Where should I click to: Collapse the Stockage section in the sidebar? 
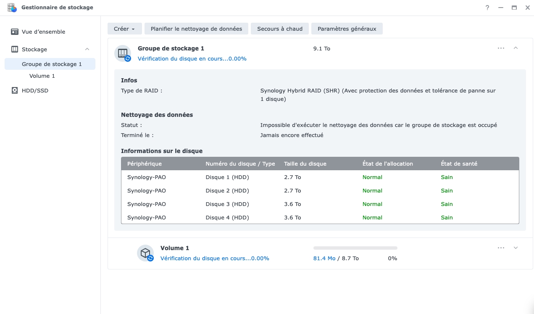click(87, 49)
